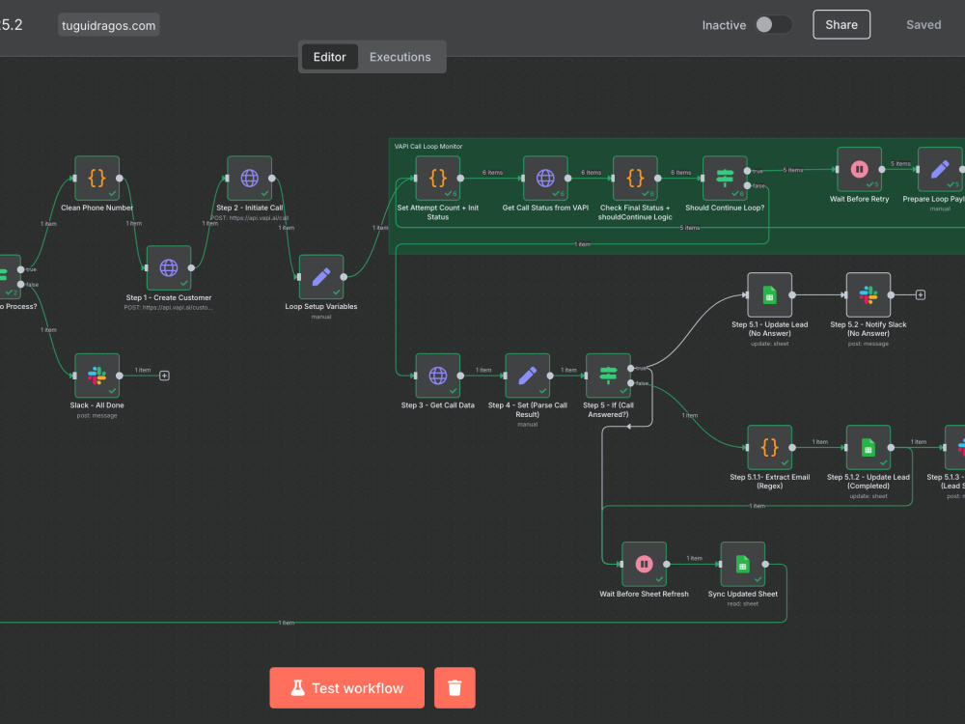Click the VAPI Call Loop Monitor sticky label

pyautogui.click(x=428, y=147)
